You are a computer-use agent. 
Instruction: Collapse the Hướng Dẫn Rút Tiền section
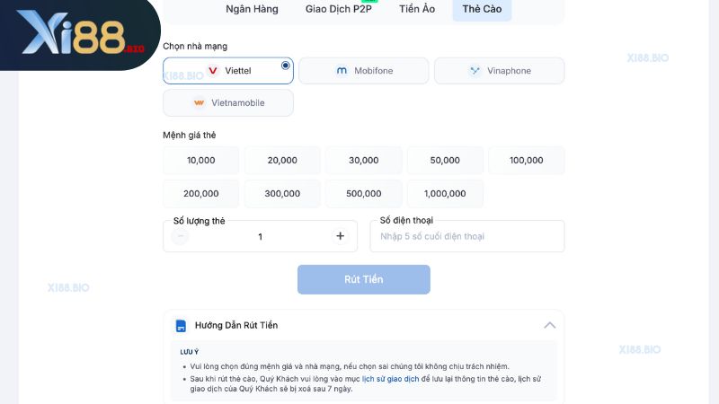click(x=550, y=325)
